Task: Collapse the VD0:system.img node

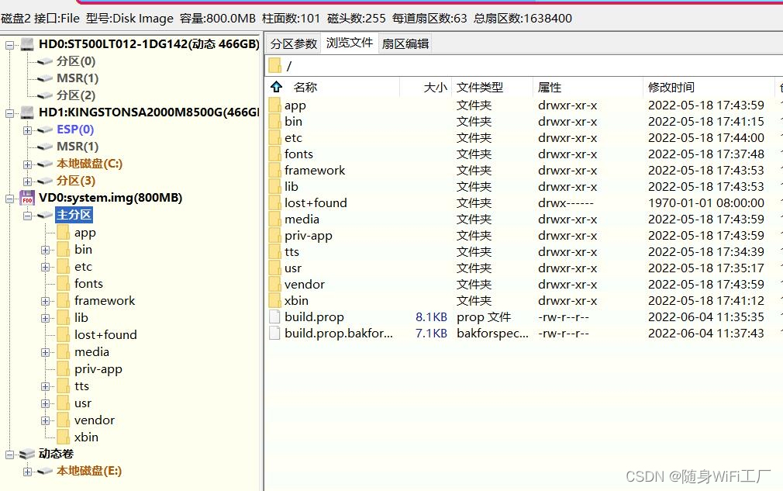Action: point(9,199)
